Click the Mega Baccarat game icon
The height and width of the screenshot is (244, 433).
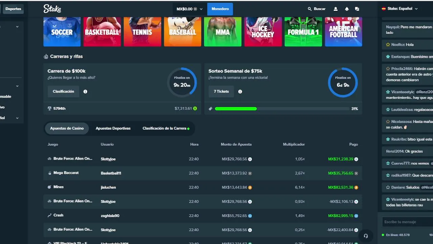(x=49, y=173)
